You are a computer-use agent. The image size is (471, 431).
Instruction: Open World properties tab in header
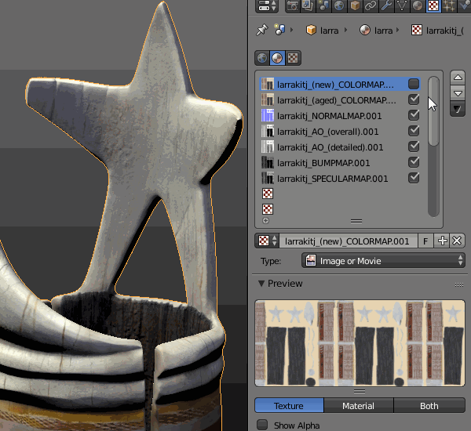coord(339,6)
